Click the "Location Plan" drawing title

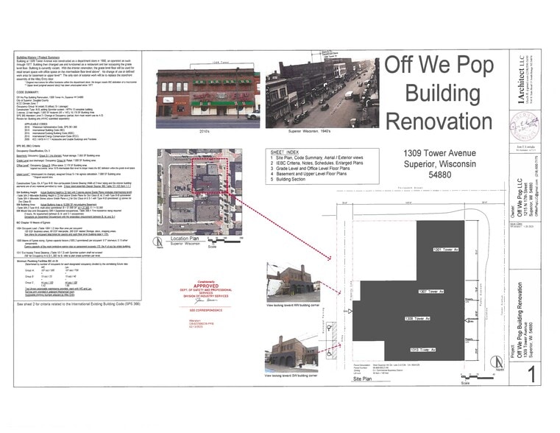click(x=185, y=239)
